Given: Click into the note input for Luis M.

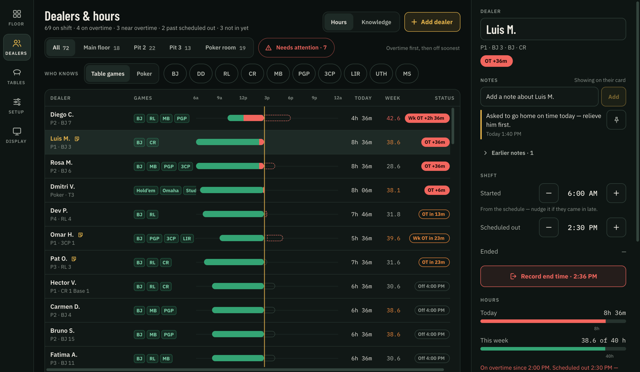Looking at the screenshot, I should [x=539, y=97].
